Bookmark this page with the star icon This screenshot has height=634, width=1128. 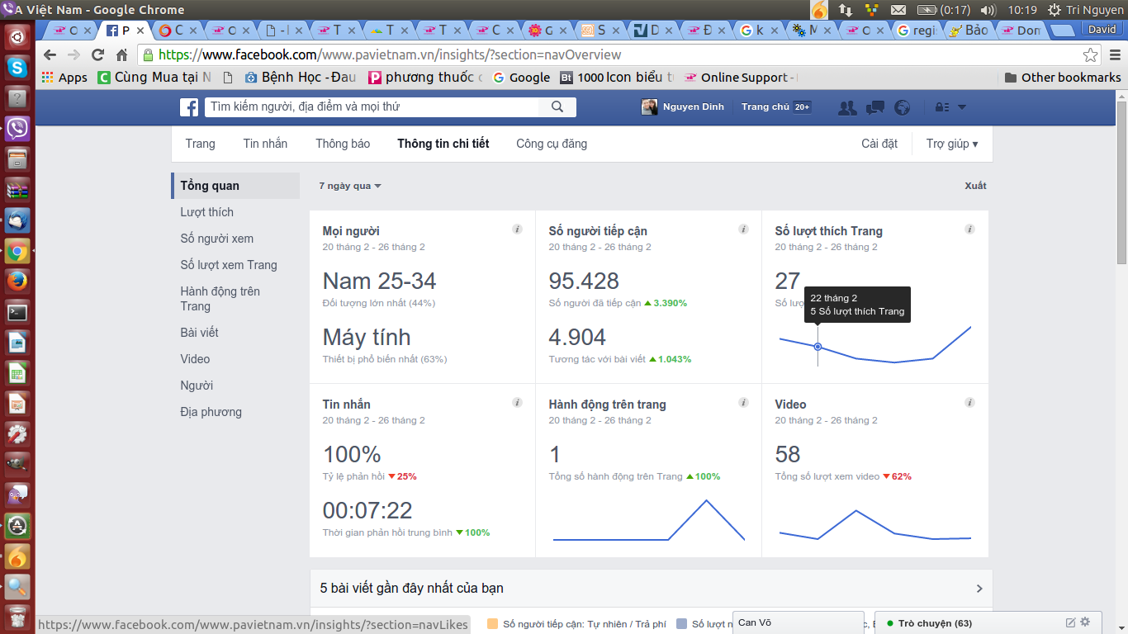click(x=1091, y=55)
